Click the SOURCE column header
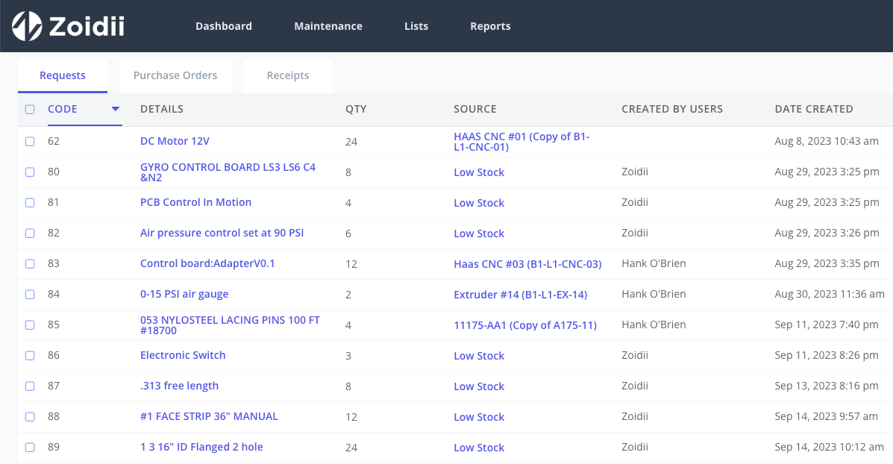The image size is (893, 464). pyautogui.click(x=475, y=110)
